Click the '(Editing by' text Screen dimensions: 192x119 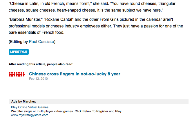click(18, 42)
